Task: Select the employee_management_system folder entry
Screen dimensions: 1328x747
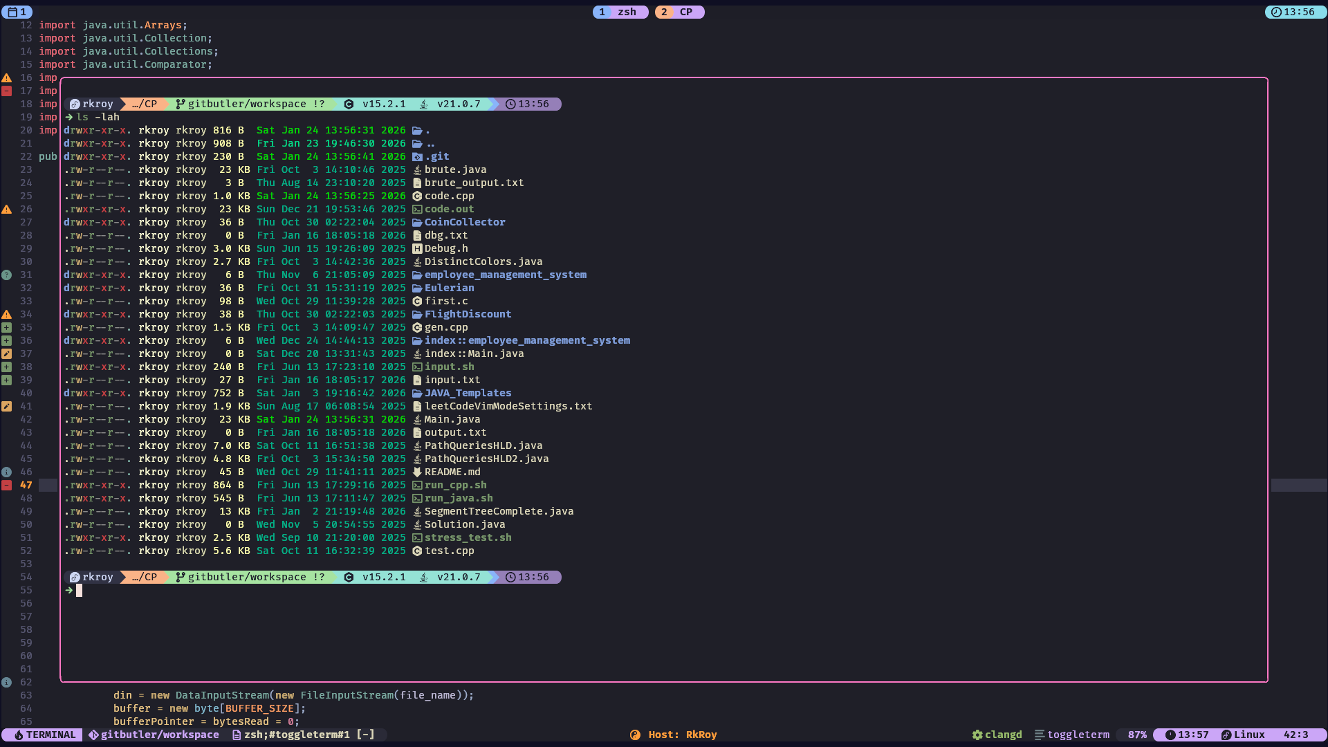Action: coord(505,275)
